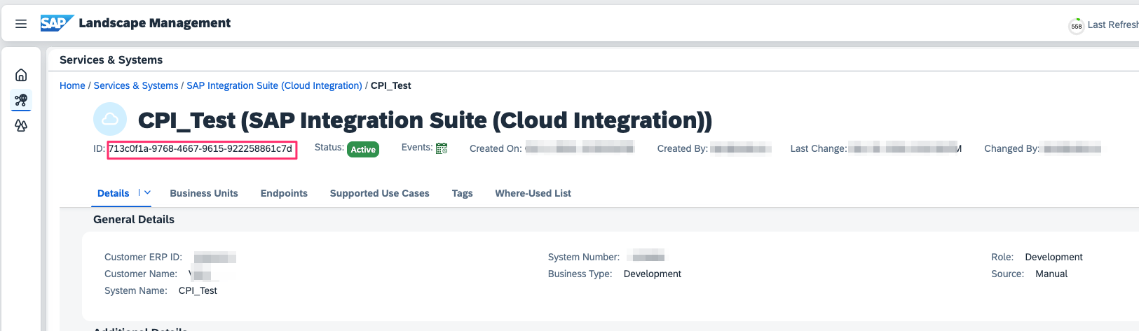This screenshot has height=331, width=1139.
Task: Go to Home via sidebar house icon
Action: point(21,75)
